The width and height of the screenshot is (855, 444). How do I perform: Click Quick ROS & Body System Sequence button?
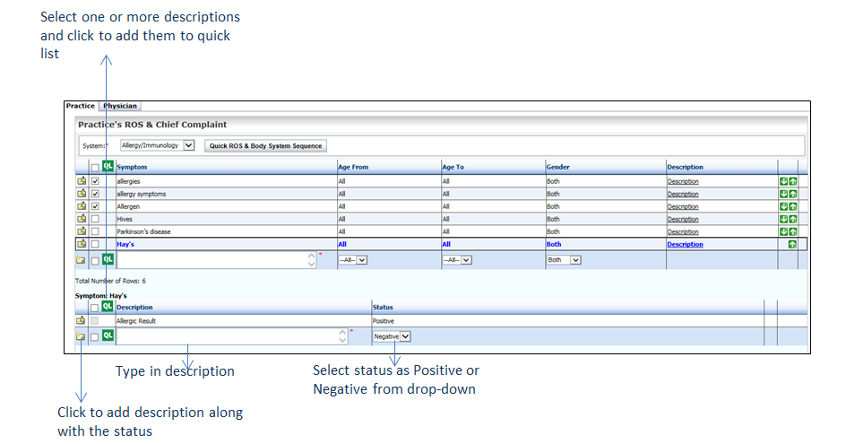click(265, 145)
